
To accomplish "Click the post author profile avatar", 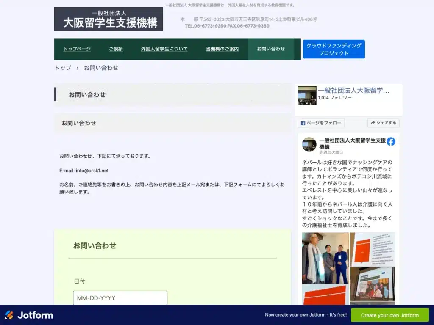I will click(x=309, y=144).
